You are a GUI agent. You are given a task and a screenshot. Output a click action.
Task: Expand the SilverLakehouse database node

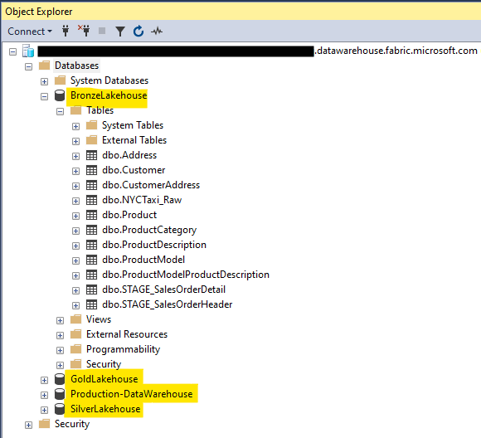[44, 410]
